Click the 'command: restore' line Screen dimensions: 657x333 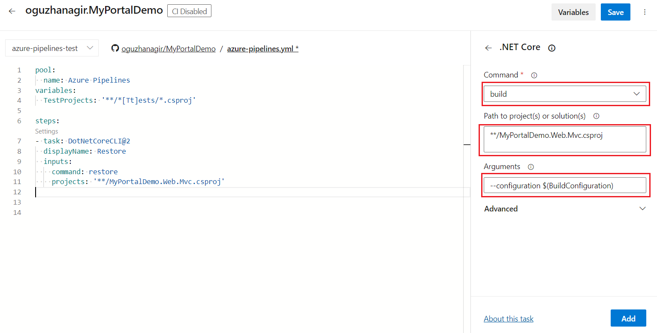84,172
